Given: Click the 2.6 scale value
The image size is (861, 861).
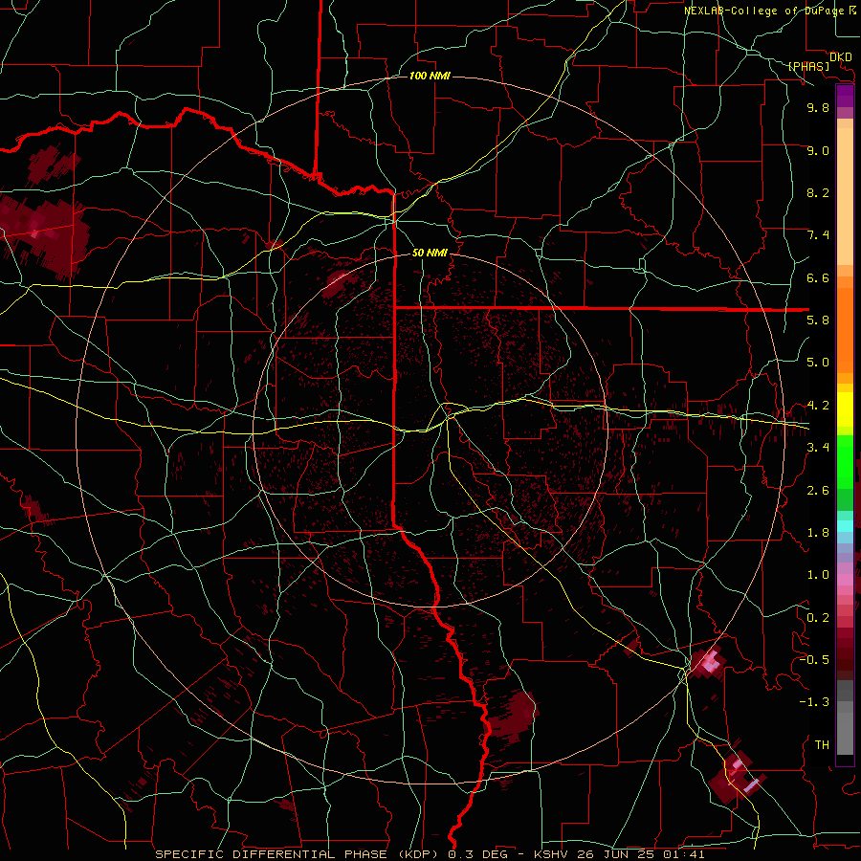Looking at the screenshot, I should [818, 491].
